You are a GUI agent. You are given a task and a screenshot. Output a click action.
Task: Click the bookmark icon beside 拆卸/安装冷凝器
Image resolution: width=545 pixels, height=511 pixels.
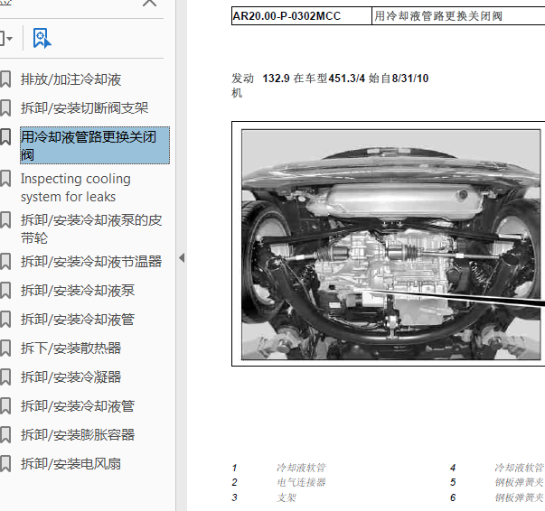coord(5,376)
